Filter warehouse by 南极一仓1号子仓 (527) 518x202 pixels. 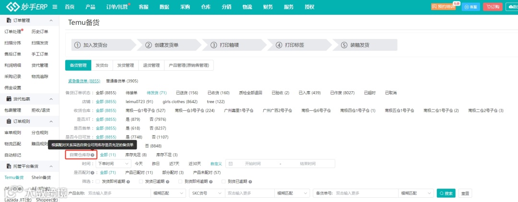146,110
